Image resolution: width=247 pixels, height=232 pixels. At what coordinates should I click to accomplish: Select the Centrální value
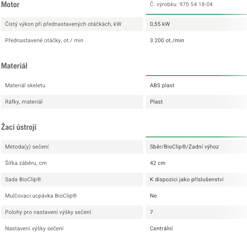click(x=161, y=228)
